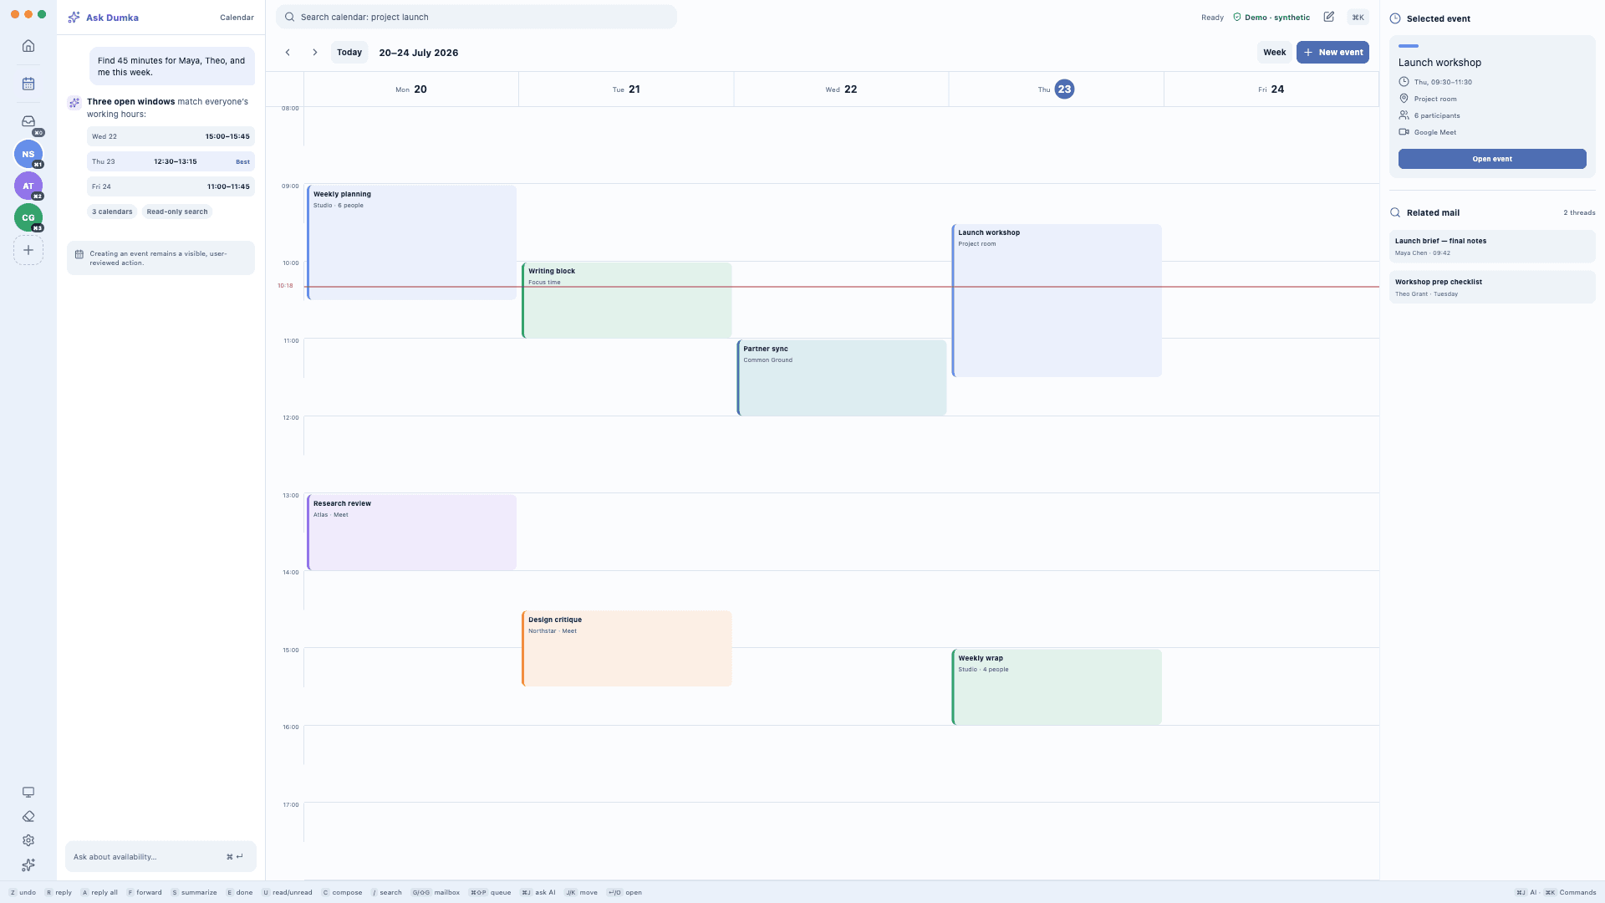The height and width of the screenshot is (903, 1605).
Task: Select Mon 20 day header
Action: point(411,89)
